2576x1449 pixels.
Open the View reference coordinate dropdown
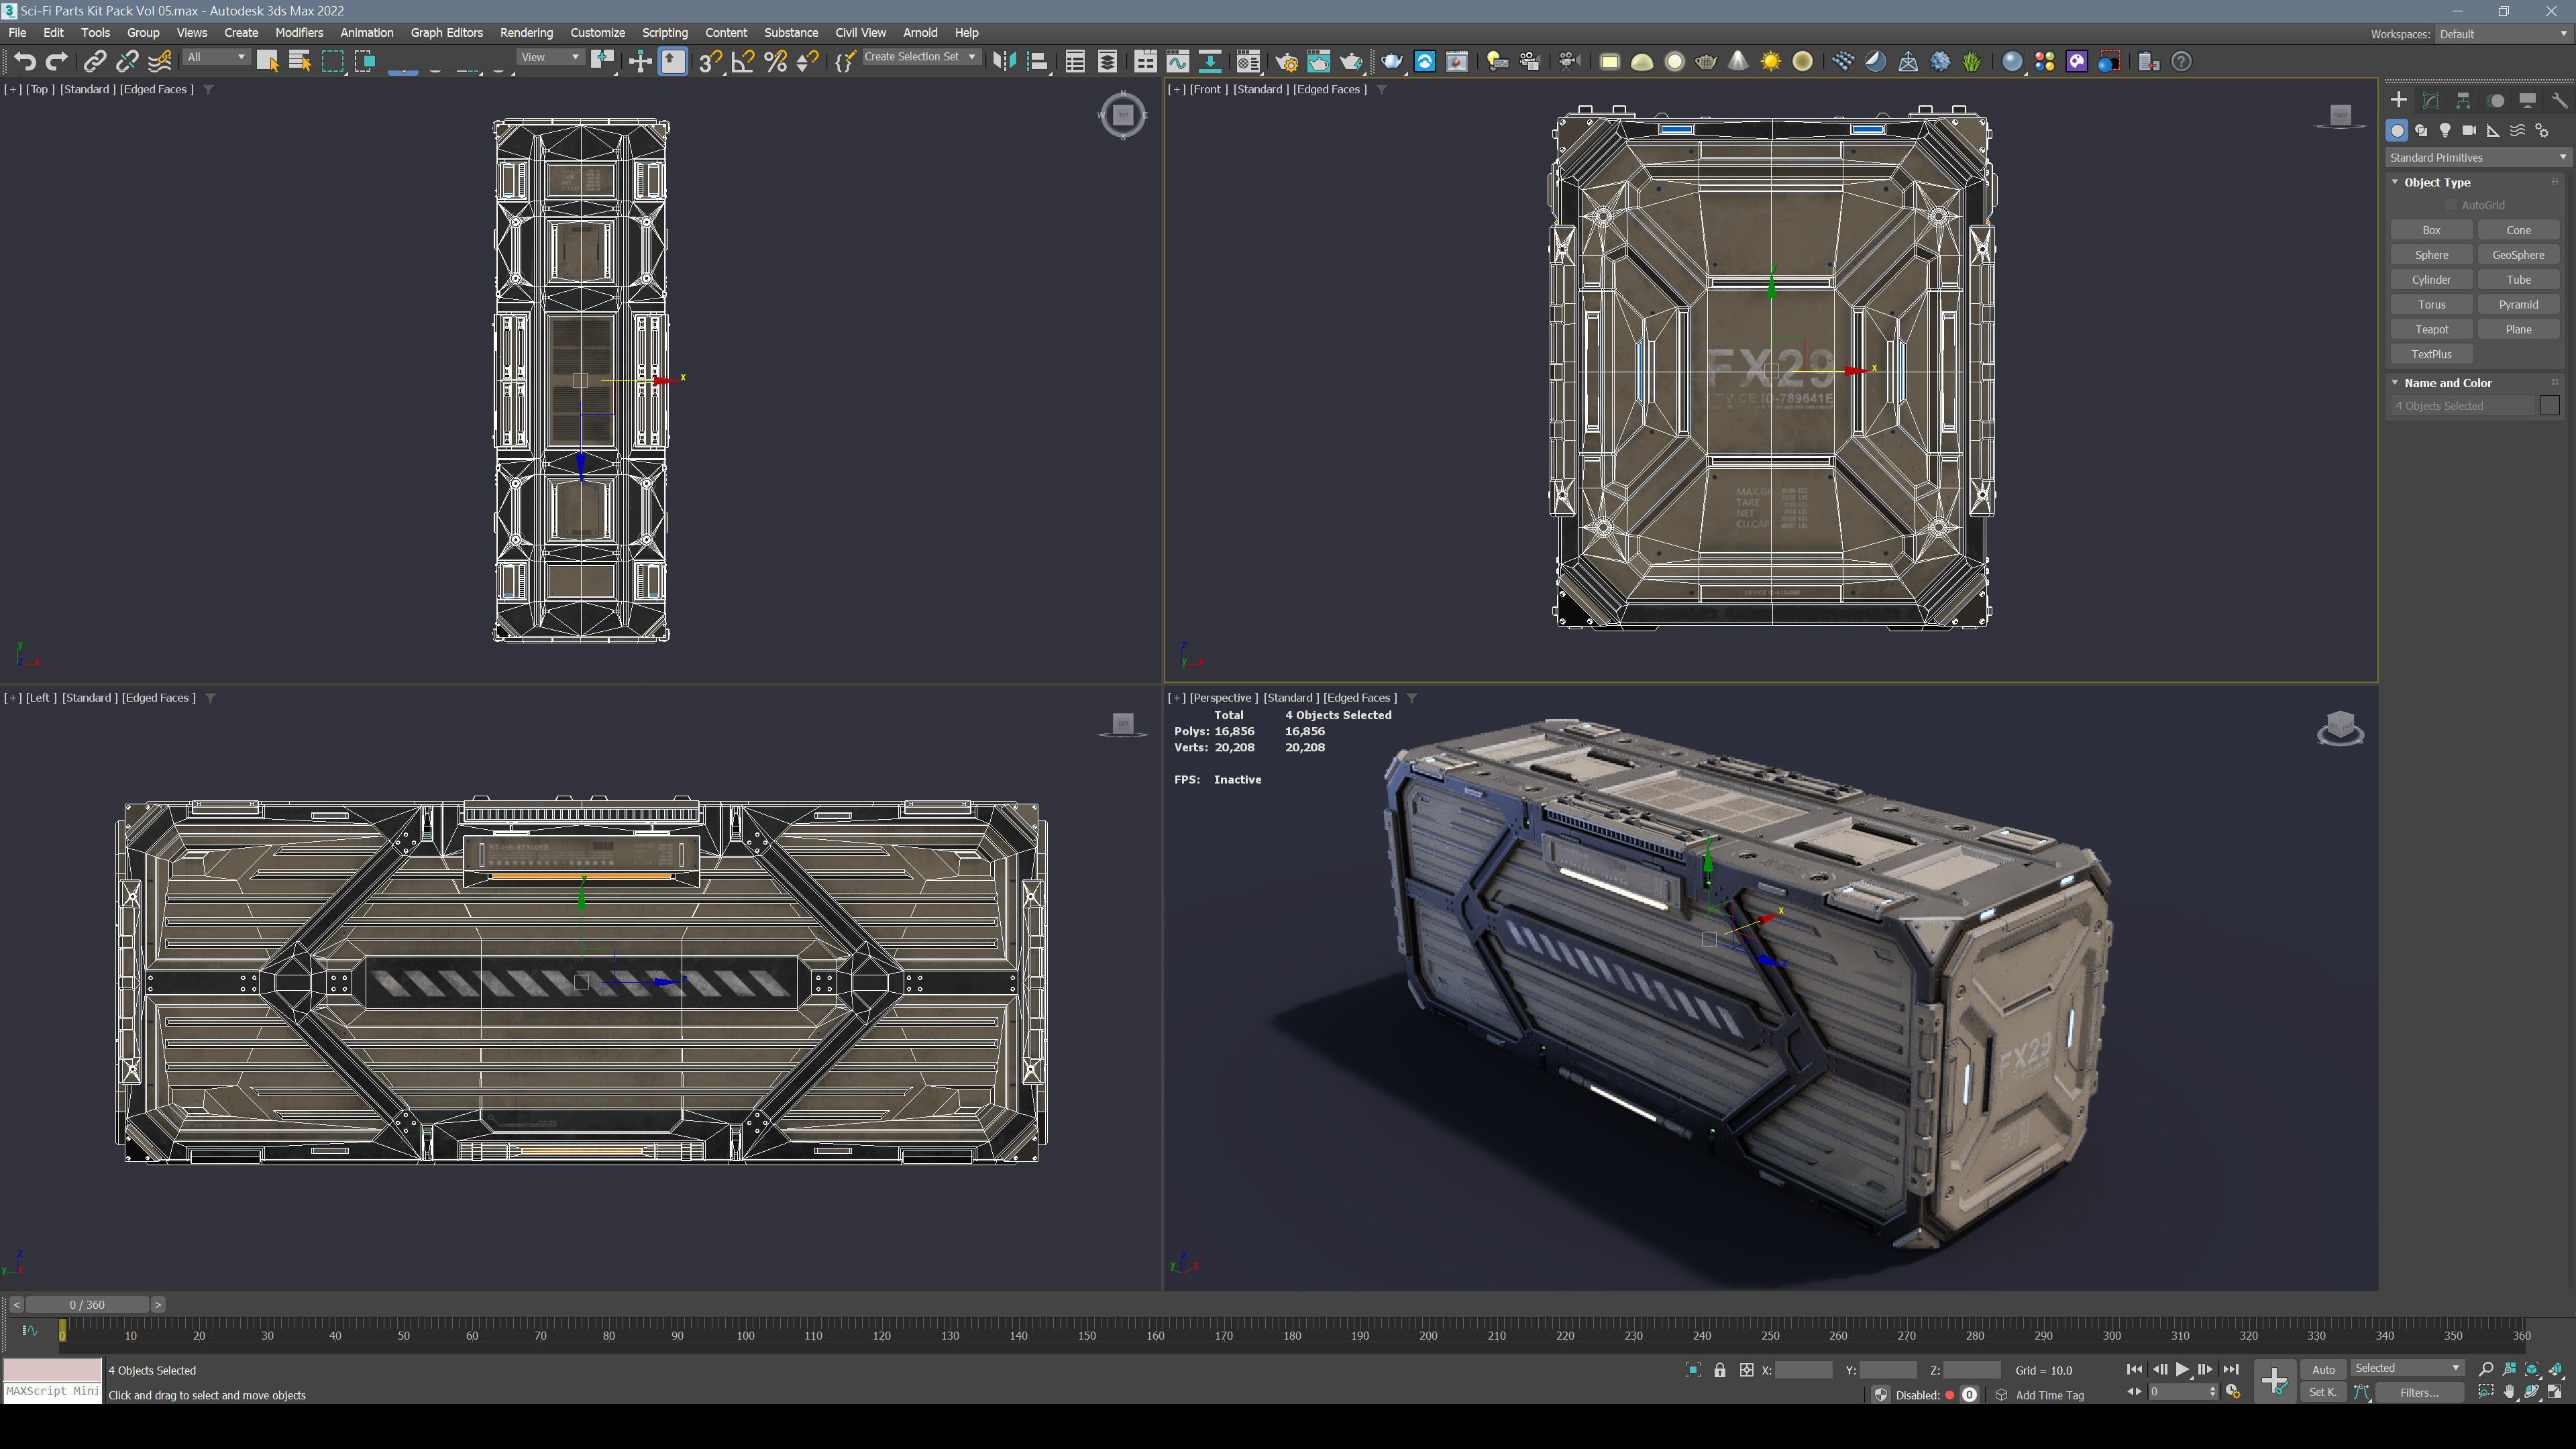point(550,57)
